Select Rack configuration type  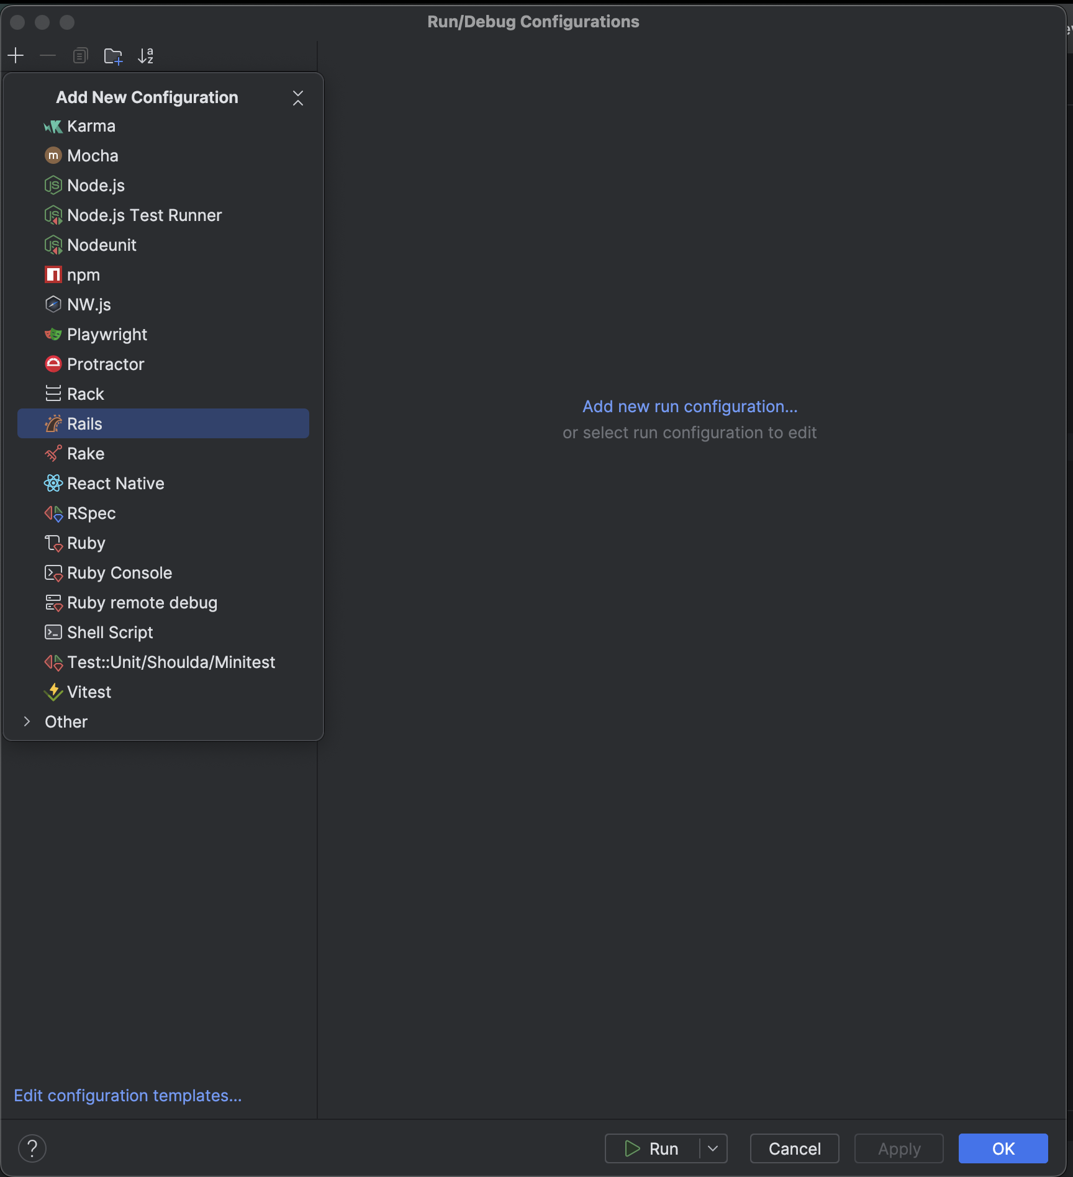point(163,394)
